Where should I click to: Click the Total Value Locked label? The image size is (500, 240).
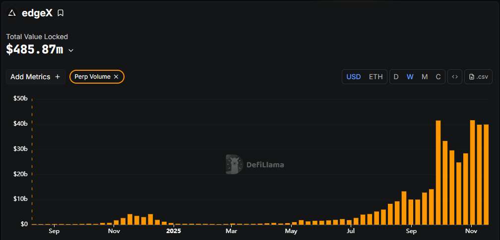tap(37, 37)
